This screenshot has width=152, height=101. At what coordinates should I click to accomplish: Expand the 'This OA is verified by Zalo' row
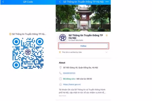click(83, 52)
